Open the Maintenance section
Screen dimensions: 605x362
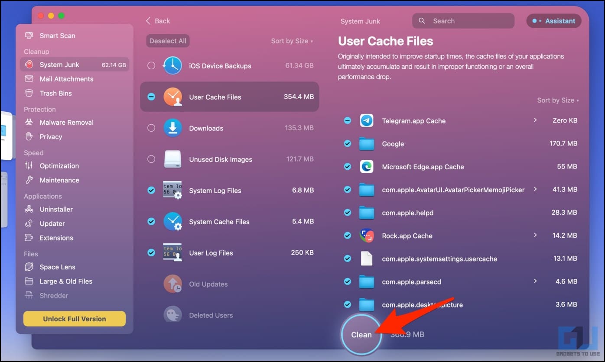pos(74,180)
